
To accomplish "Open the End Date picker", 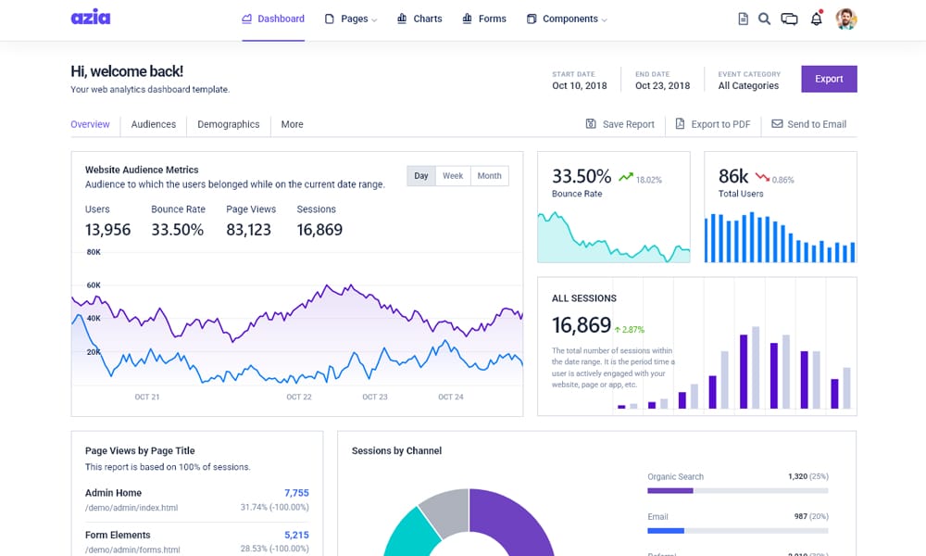I will pos(663,80).
